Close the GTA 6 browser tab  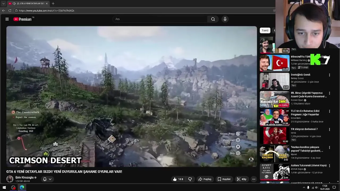point(47,3)
